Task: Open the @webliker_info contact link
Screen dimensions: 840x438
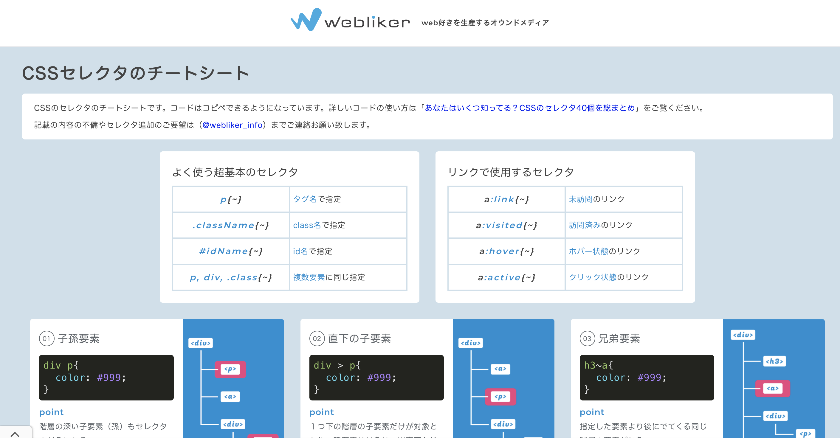Action: click(x=232, y=125)
